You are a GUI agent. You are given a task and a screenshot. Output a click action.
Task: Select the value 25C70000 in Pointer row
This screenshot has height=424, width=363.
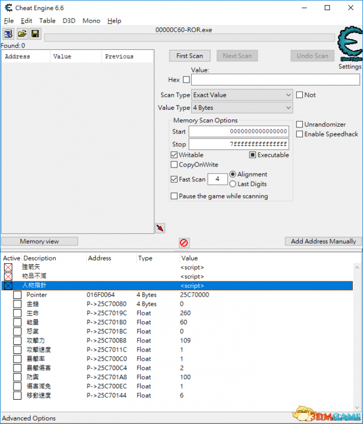[x=195, y=295]
